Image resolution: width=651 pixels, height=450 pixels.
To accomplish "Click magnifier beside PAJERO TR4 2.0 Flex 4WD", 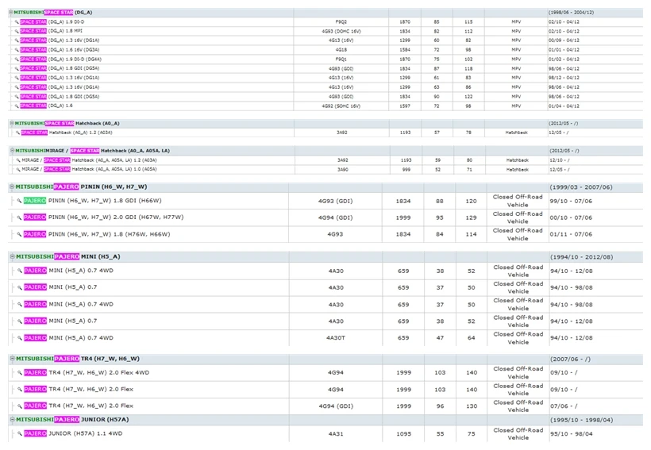I will 20,373.
